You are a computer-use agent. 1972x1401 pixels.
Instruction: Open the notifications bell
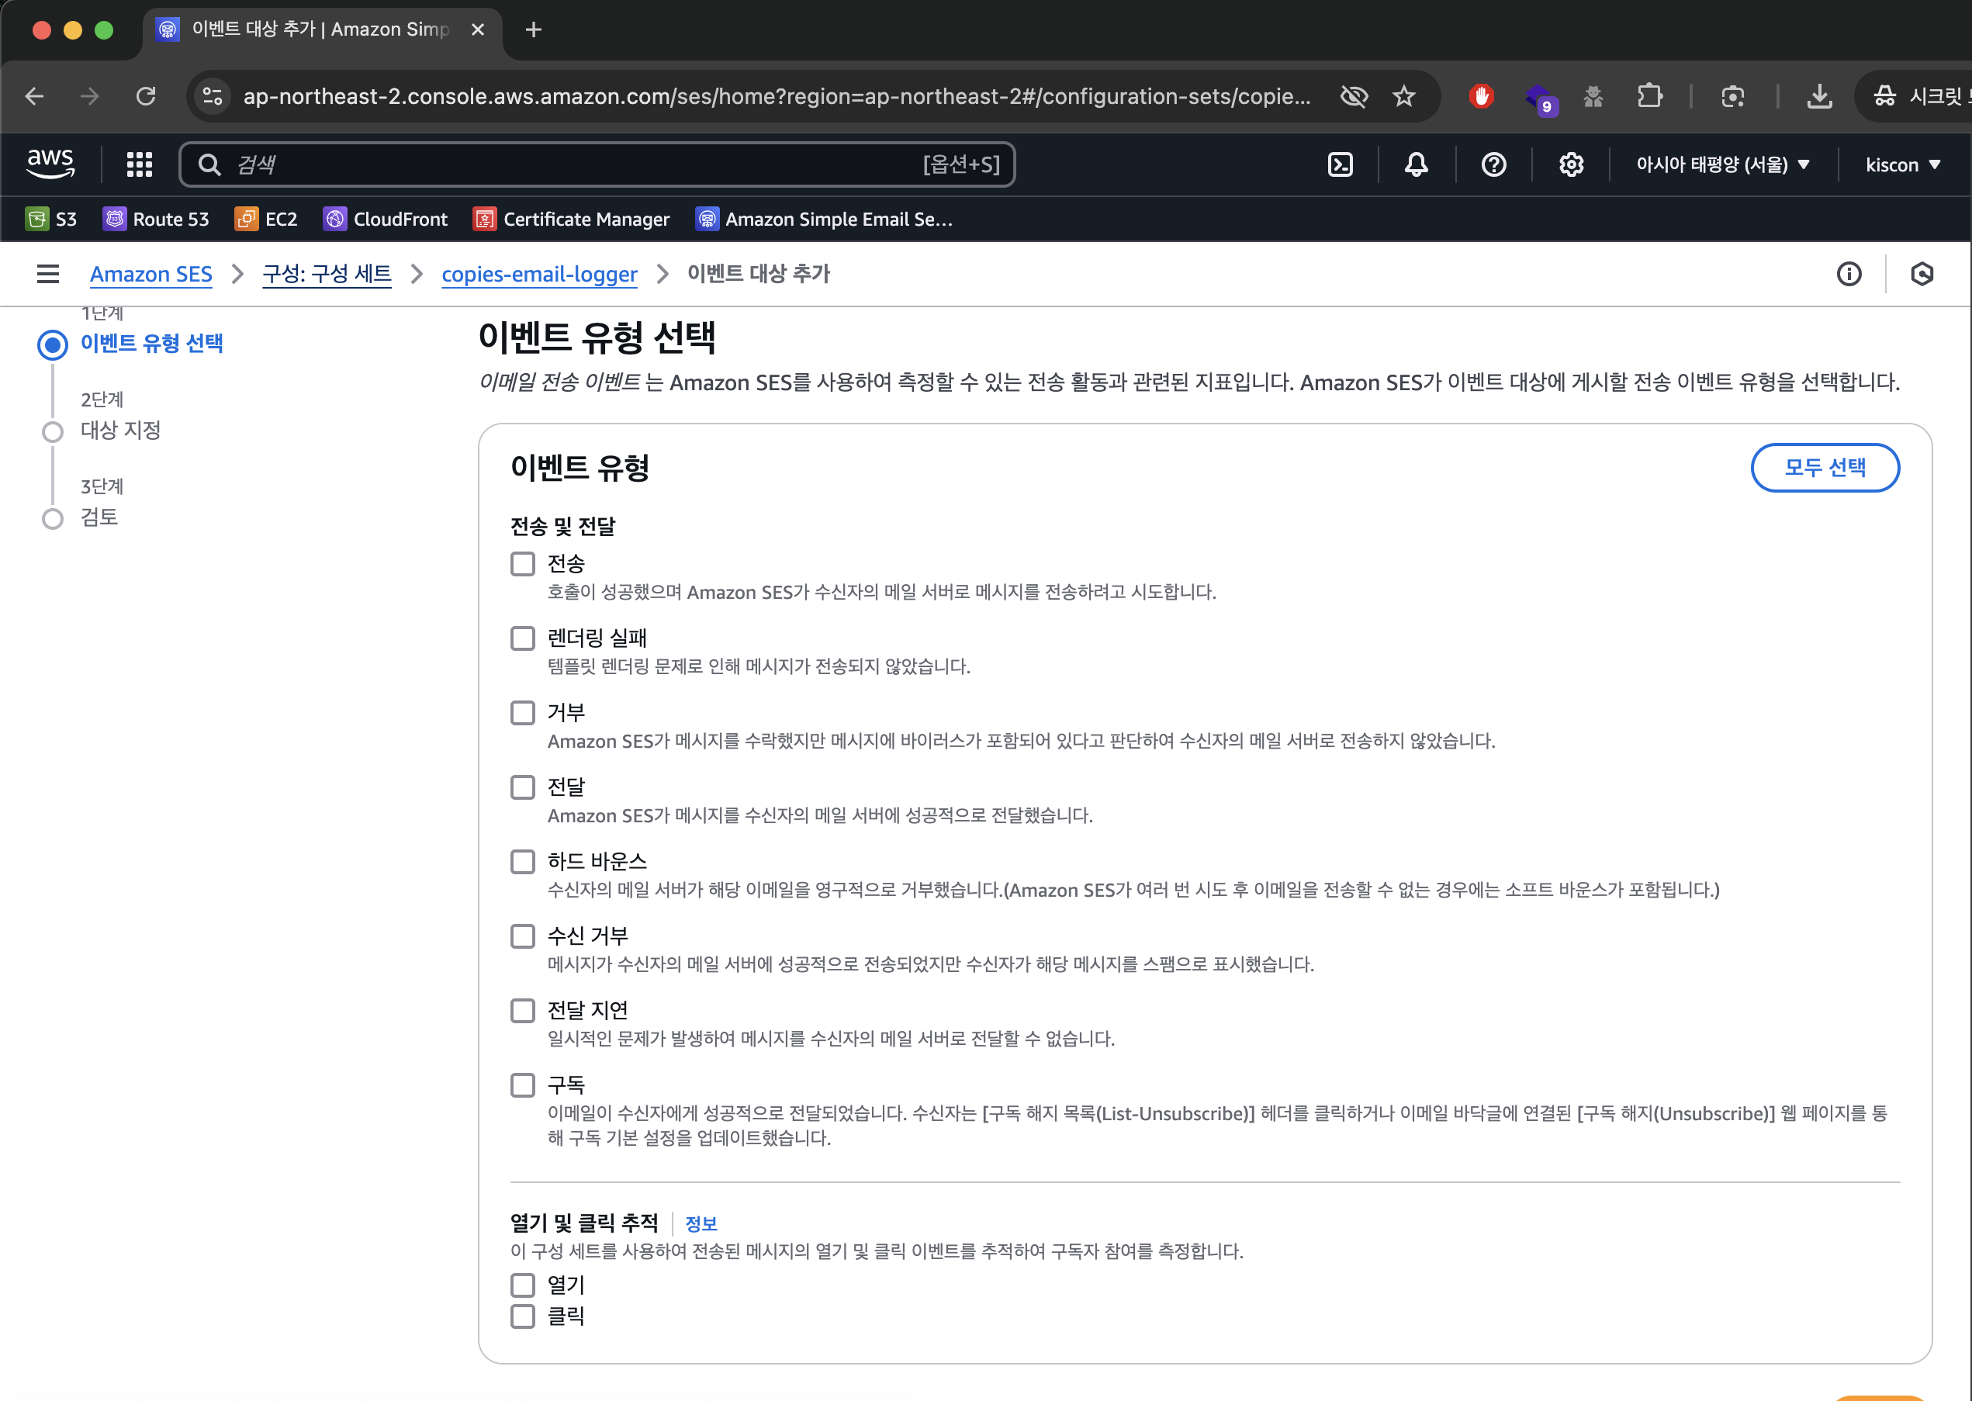(x=1416, y=164)
